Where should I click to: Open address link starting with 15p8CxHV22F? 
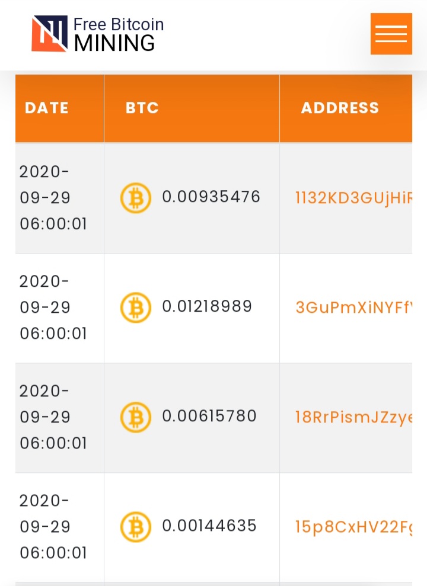(x=353, y=527)
